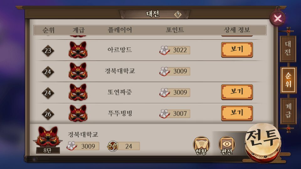Screen dimensions: 301x169
Task: Open the 관전 eye icon
Action: (227, 146)
